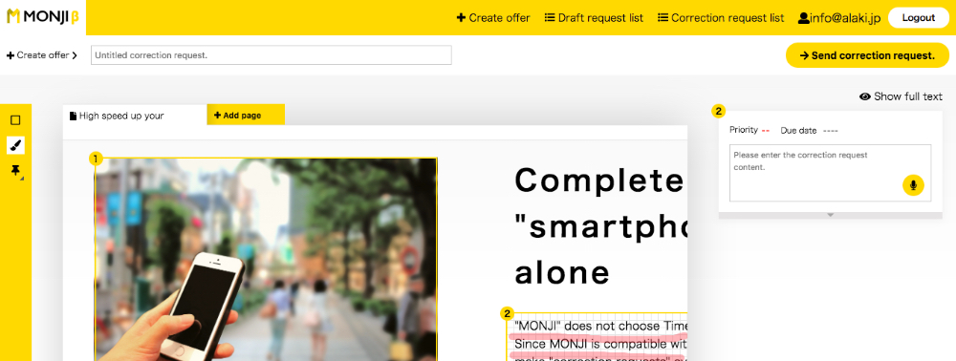Image resolution: width=956 pixels, height=361 pixels.
Task: Click badge 2 on comment panel
Action: (x=718, y=111)
